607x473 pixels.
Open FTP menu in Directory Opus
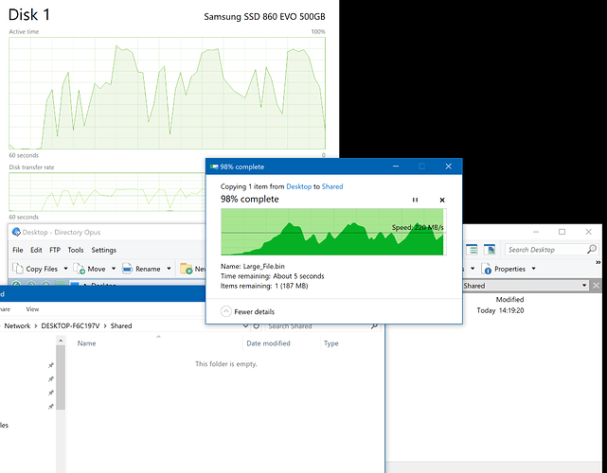coord(55,250)
